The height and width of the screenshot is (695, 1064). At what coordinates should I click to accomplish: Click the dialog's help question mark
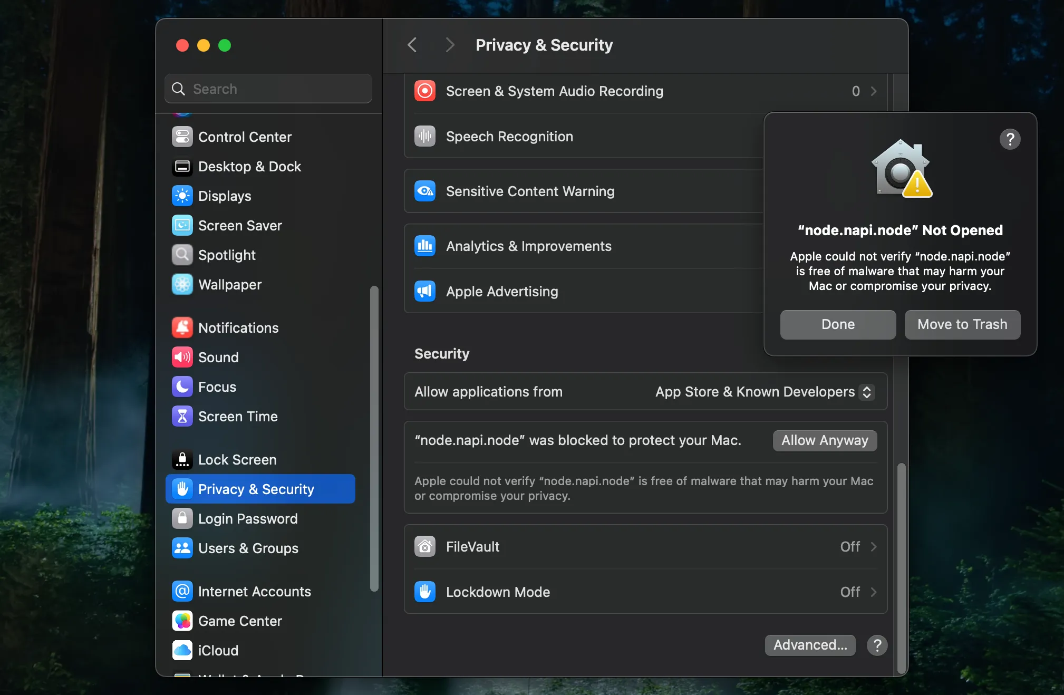point(1010,139)
